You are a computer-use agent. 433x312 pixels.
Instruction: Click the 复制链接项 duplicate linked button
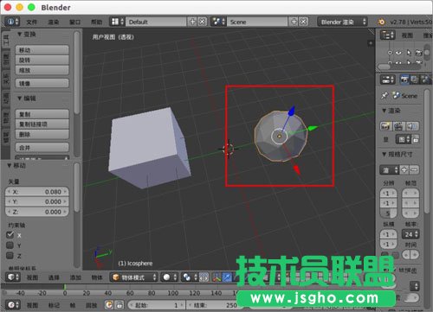click(42, 124)
